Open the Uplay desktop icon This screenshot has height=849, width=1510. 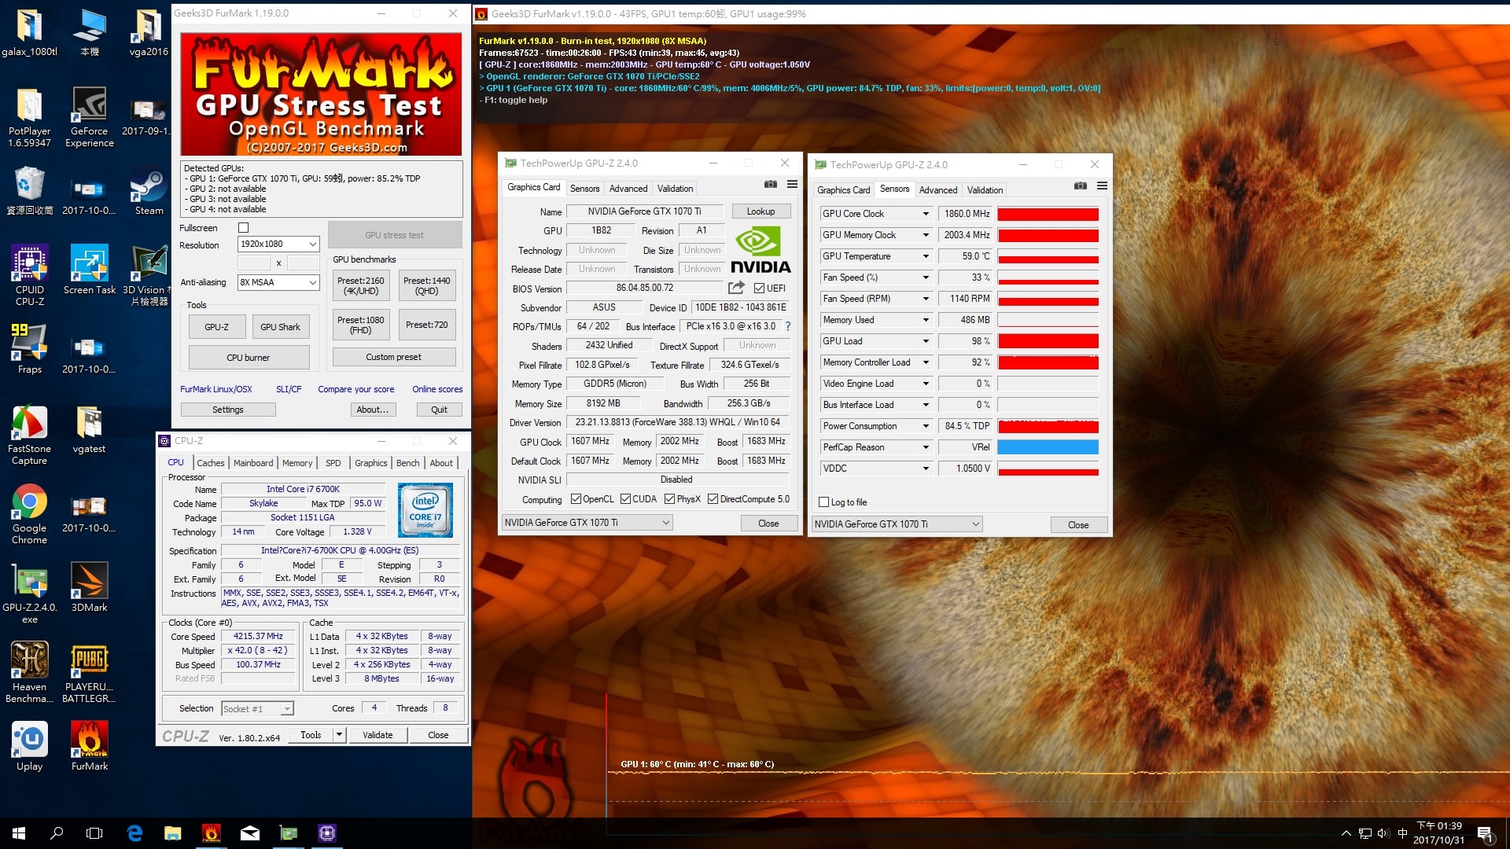(29, 747)
